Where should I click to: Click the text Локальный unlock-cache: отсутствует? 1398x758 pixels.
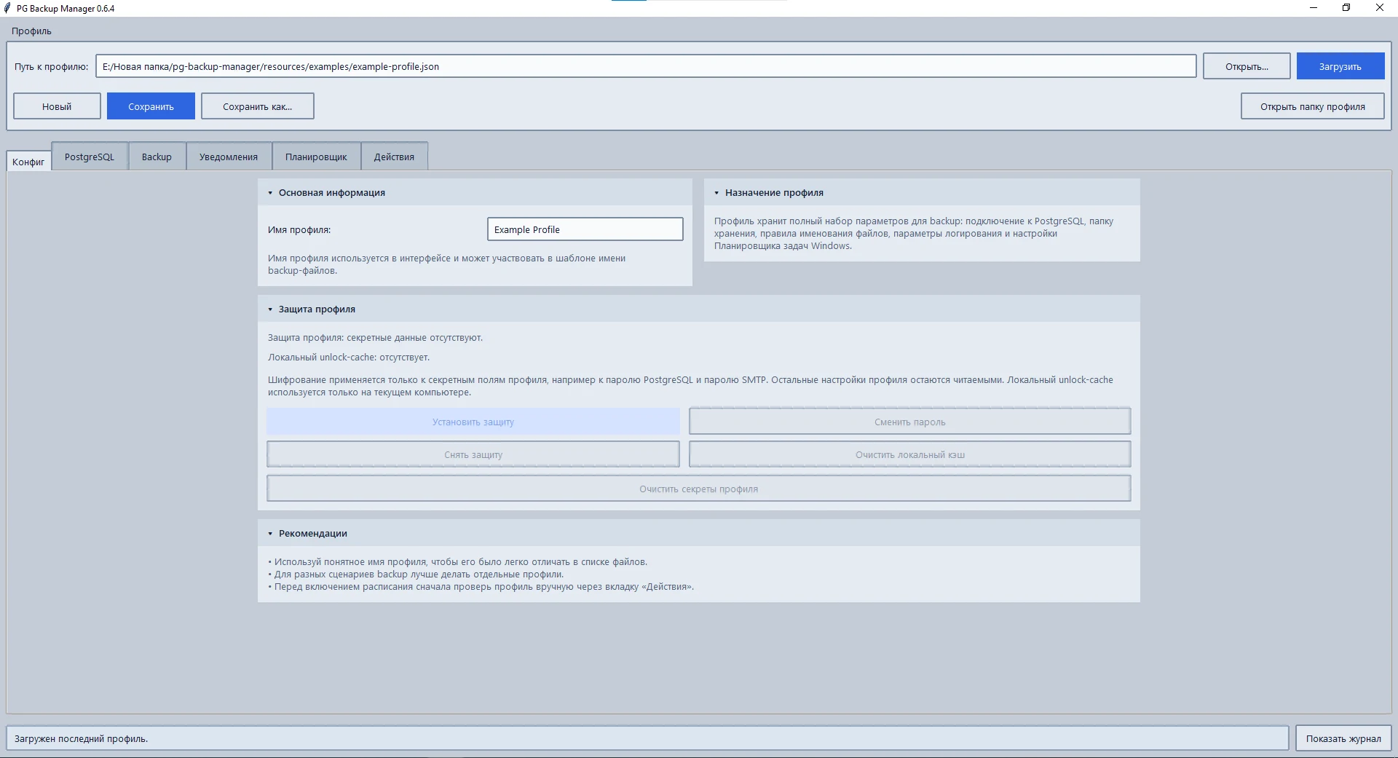click(349, 358)
